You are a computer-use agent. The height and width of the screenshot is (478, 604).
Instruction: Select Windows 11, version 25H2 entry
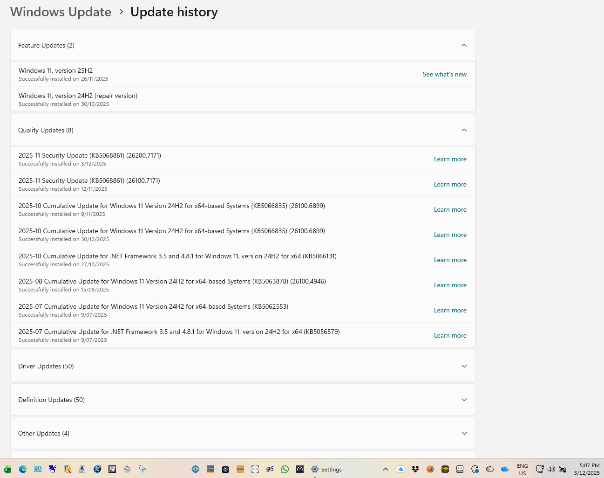tap(243, 74)
